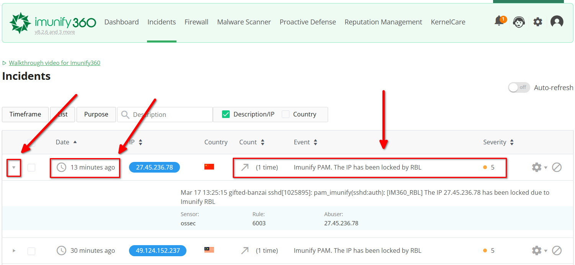Switch to the Firewall tab
This screenshot has height=265, width=575.
tap(196, 22)
